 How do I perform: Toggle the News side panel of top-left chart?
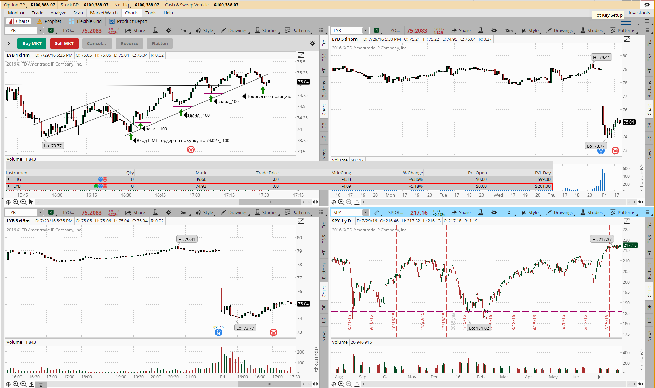click(x=324, y=154)
